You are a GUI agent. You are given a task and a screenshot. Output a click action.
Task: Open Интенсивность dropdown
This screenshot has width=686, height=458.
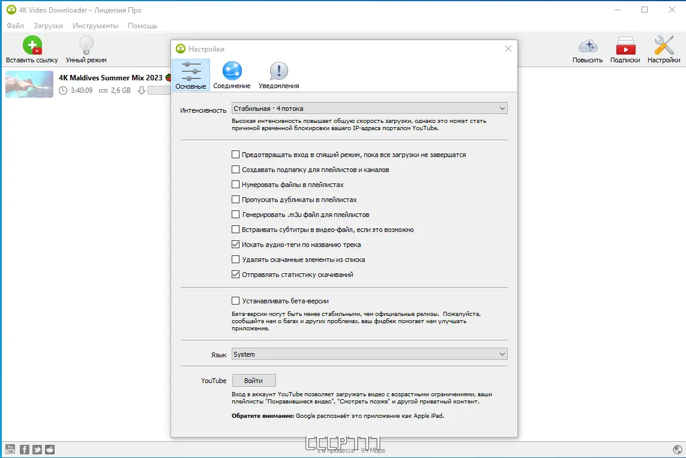click(369, 109)
